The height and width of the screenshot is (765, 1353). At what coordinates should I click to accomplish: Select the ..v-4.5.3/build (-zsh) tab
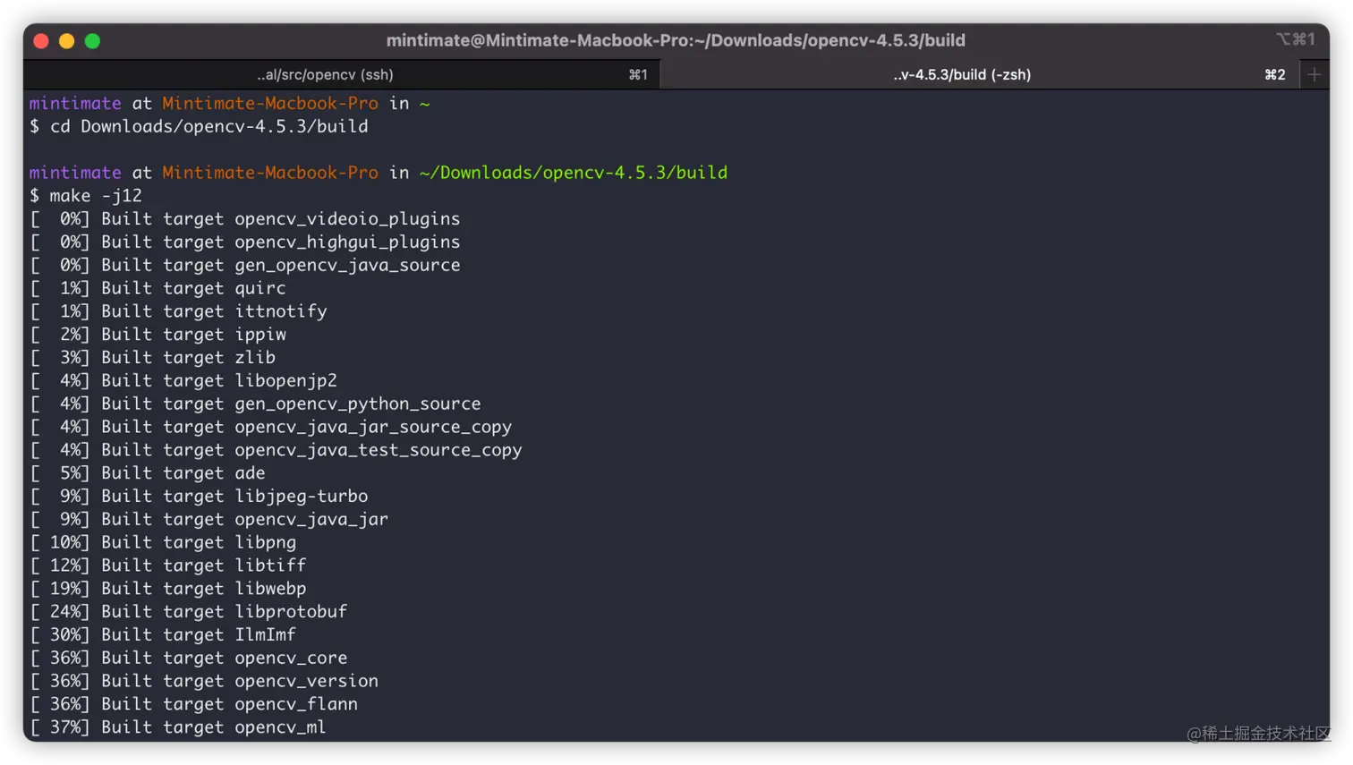coord(980,74)
